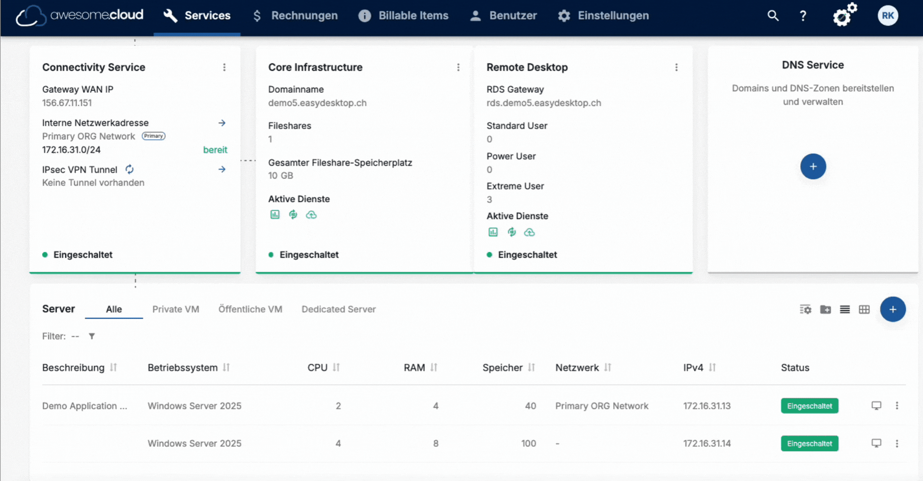Image resolution: width=923 pixels, height=481 pixels.
Task: Sort by CPU column
Action: pyautogui.click(x=336, y=367)
